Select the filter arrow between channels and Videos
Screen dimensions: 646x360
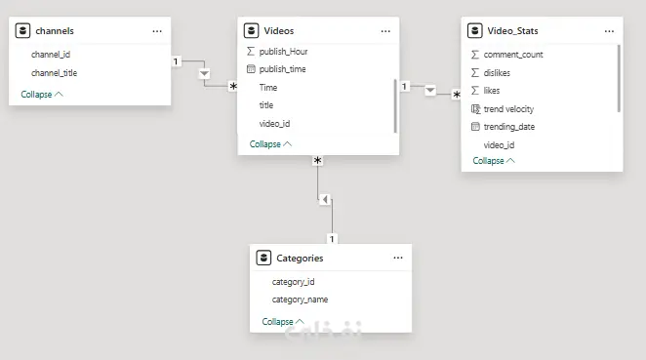coord(204,74)
